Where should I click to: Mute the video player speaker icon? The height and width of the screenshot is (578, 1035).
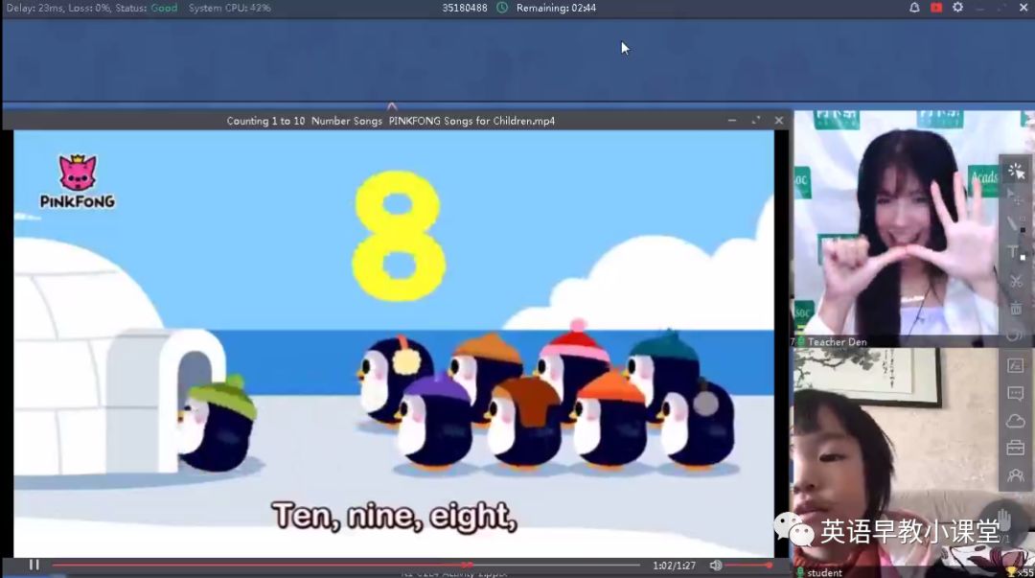(716, 566)
